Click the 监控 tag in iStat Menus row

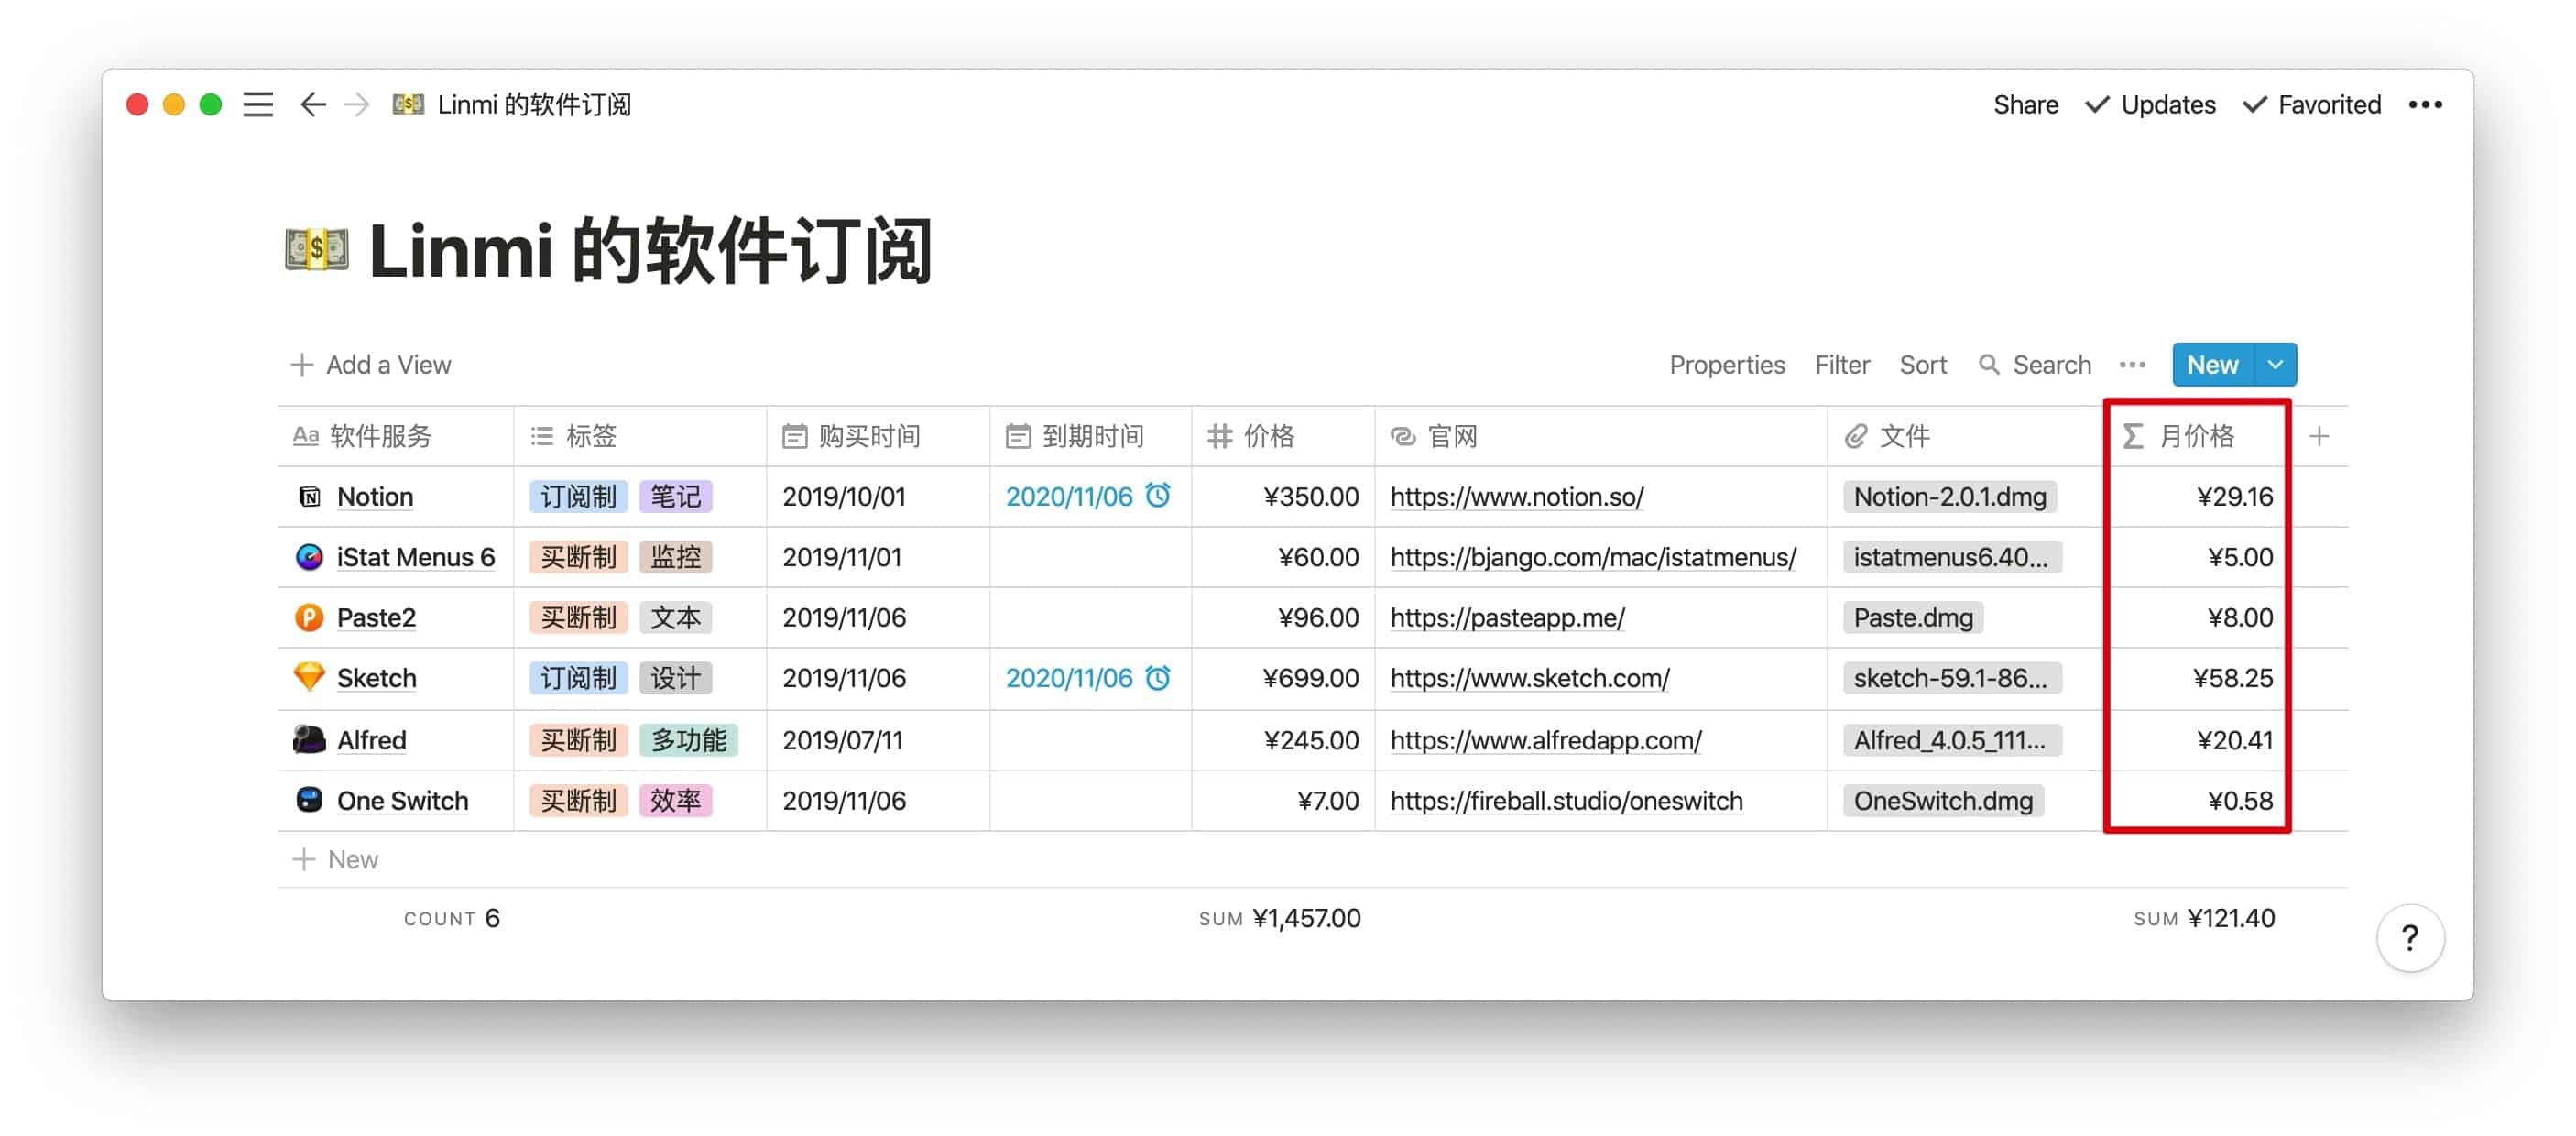[x=676, y=557]
